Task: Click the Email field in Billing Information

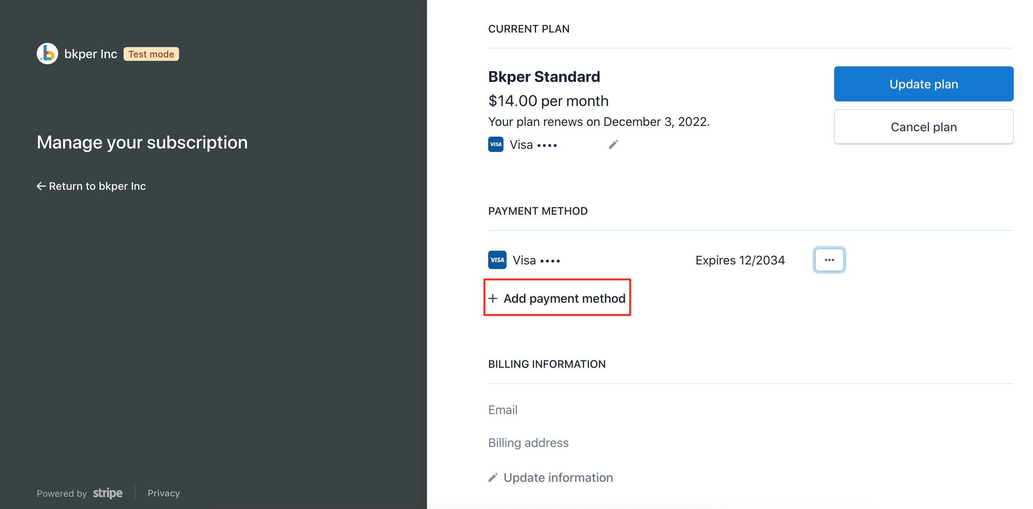Action: tap(503, 409)
